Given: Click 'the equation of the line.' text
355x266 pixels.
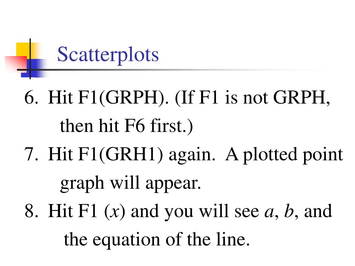Looking at the screenshot, I should (157, 239).
